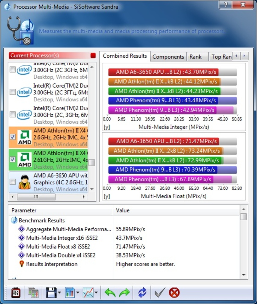Click green Athlon II 44.23MPix/s bar
This screenshot has height=304, width=257.
[165, 91]
